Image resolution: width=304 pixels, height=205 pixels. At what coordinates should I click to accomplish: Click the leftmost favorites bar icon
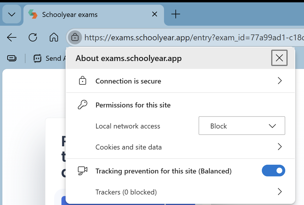coord(12,58)
